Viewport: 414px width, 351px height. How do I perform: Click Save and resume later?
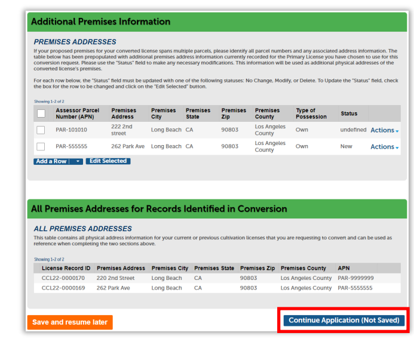70,322
